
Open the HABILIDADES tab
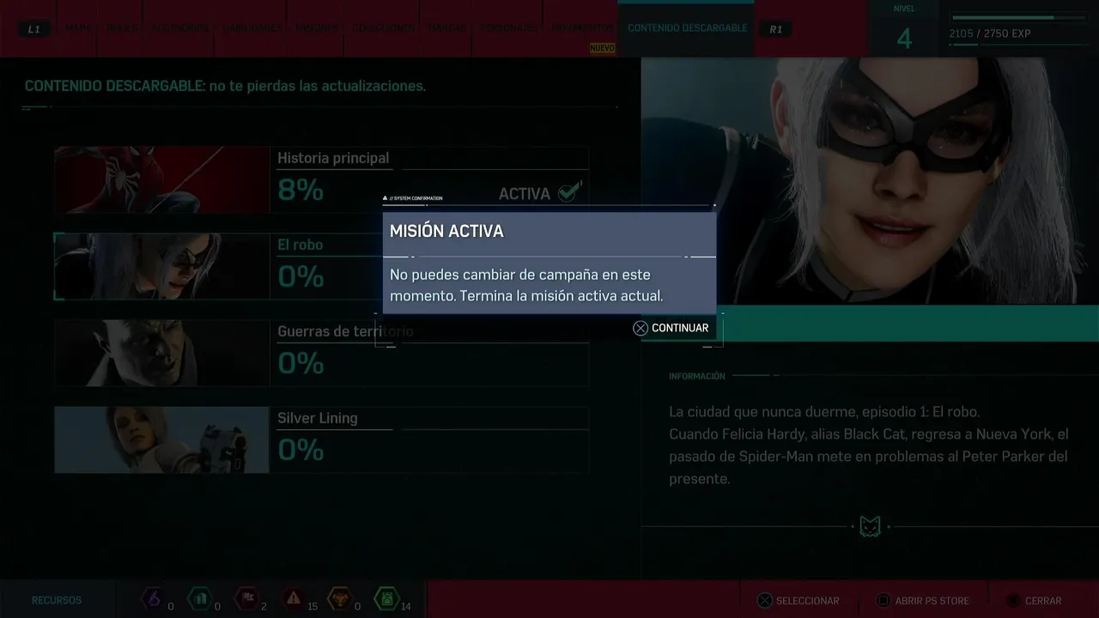252,28
